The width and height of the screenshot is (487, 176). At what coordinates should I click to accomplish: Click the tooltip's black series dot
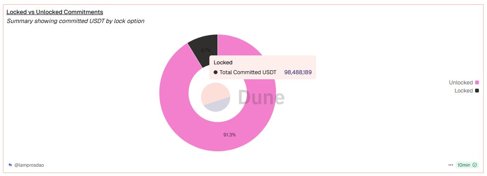pos(216,72)
